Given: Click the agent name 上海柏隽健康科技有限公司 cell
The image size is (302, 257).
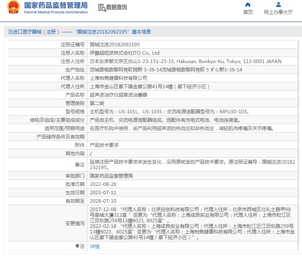Looking at the screenshot, I should [x=118, y=78].
